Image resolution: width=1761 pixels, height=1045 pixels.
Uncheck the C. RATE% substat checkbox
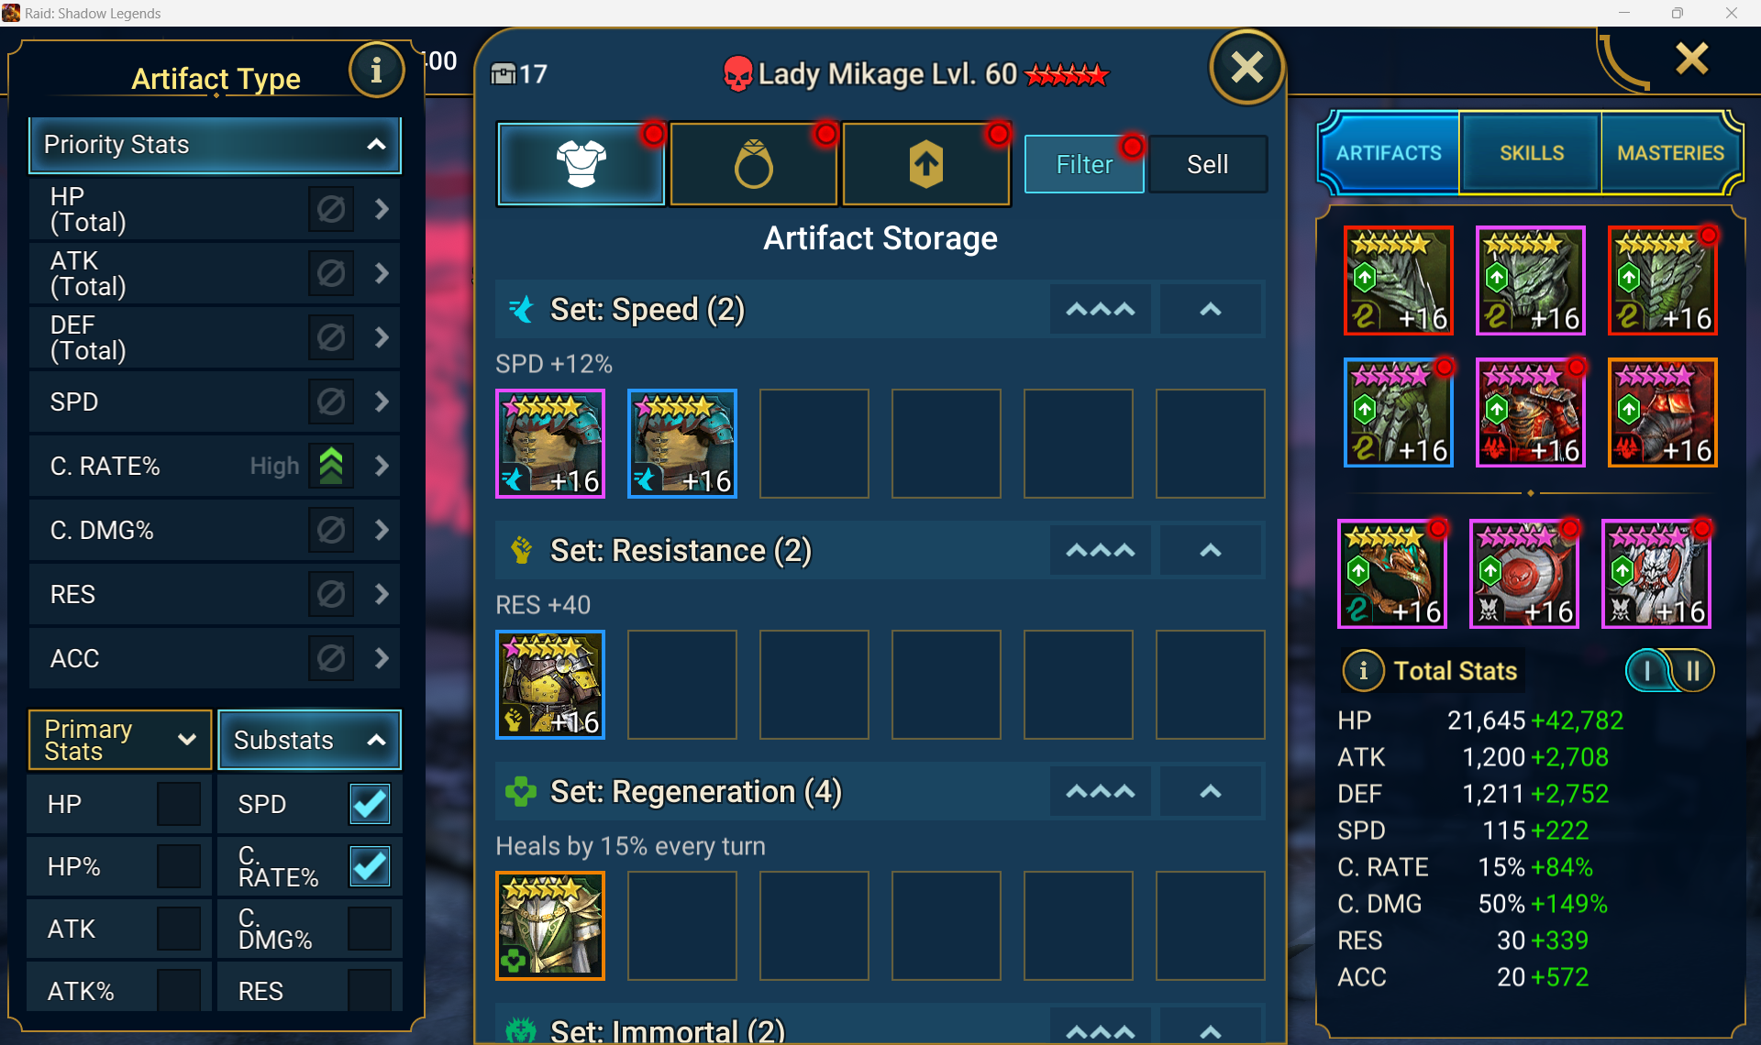coord(370,866)
